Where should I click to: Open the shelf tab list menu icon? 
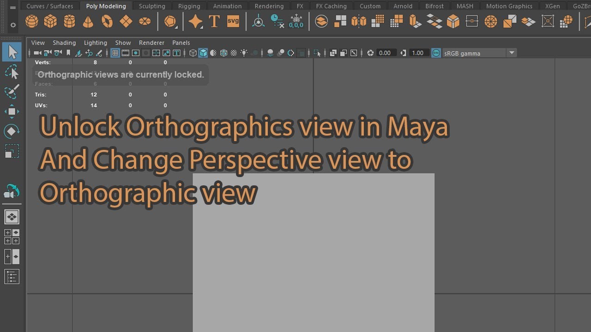tap(13, 7)
